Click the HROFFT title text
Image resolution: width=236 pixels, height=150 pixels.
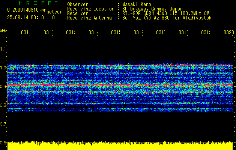tap(38, 3)
